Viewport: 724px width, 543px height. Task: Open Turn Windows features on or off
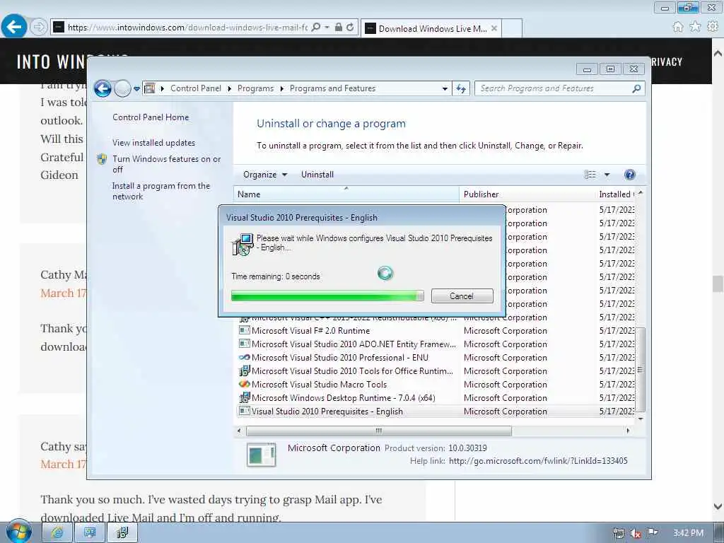click(x=167, y=164)
